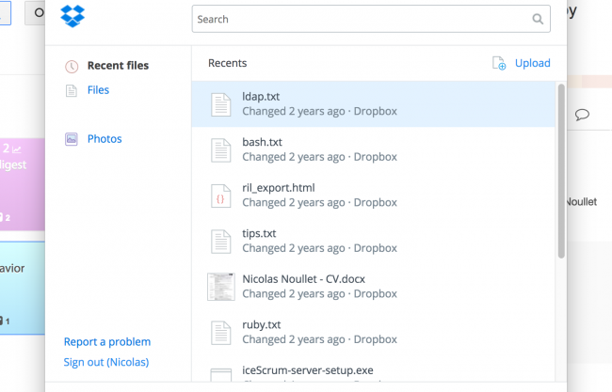Click the Files document icon in sidebar
This screenshot has height=392, width=612.
[72, 90]
